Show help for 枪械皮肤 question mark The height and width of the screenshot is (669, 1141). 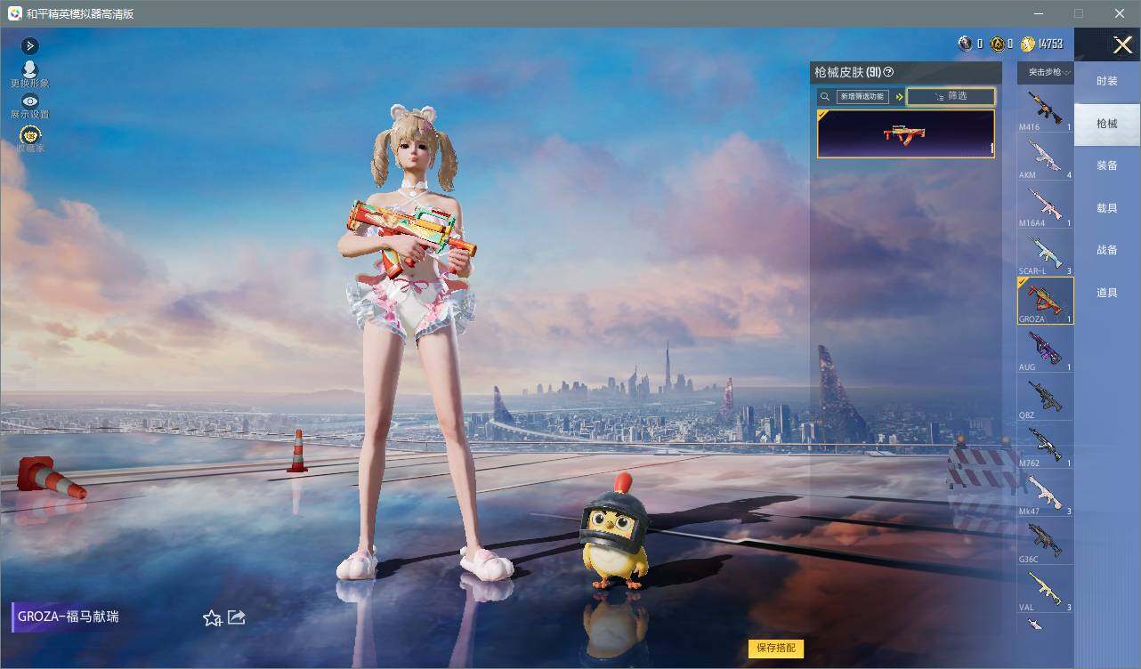click(888, 72)
